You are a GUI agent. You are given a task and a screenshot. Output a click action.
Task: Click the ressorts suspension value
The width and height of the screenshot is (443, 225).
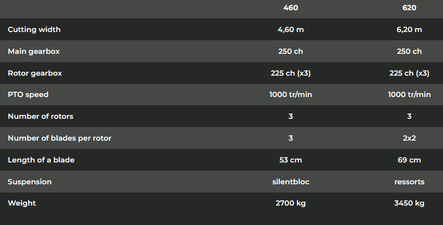(x=409, y=182)
